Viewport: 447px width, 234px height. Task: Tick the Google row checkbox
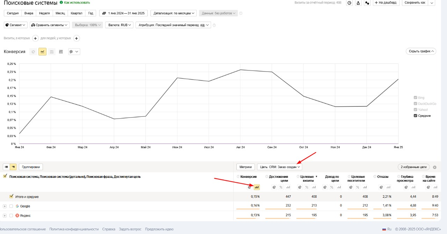pos(11,206)
